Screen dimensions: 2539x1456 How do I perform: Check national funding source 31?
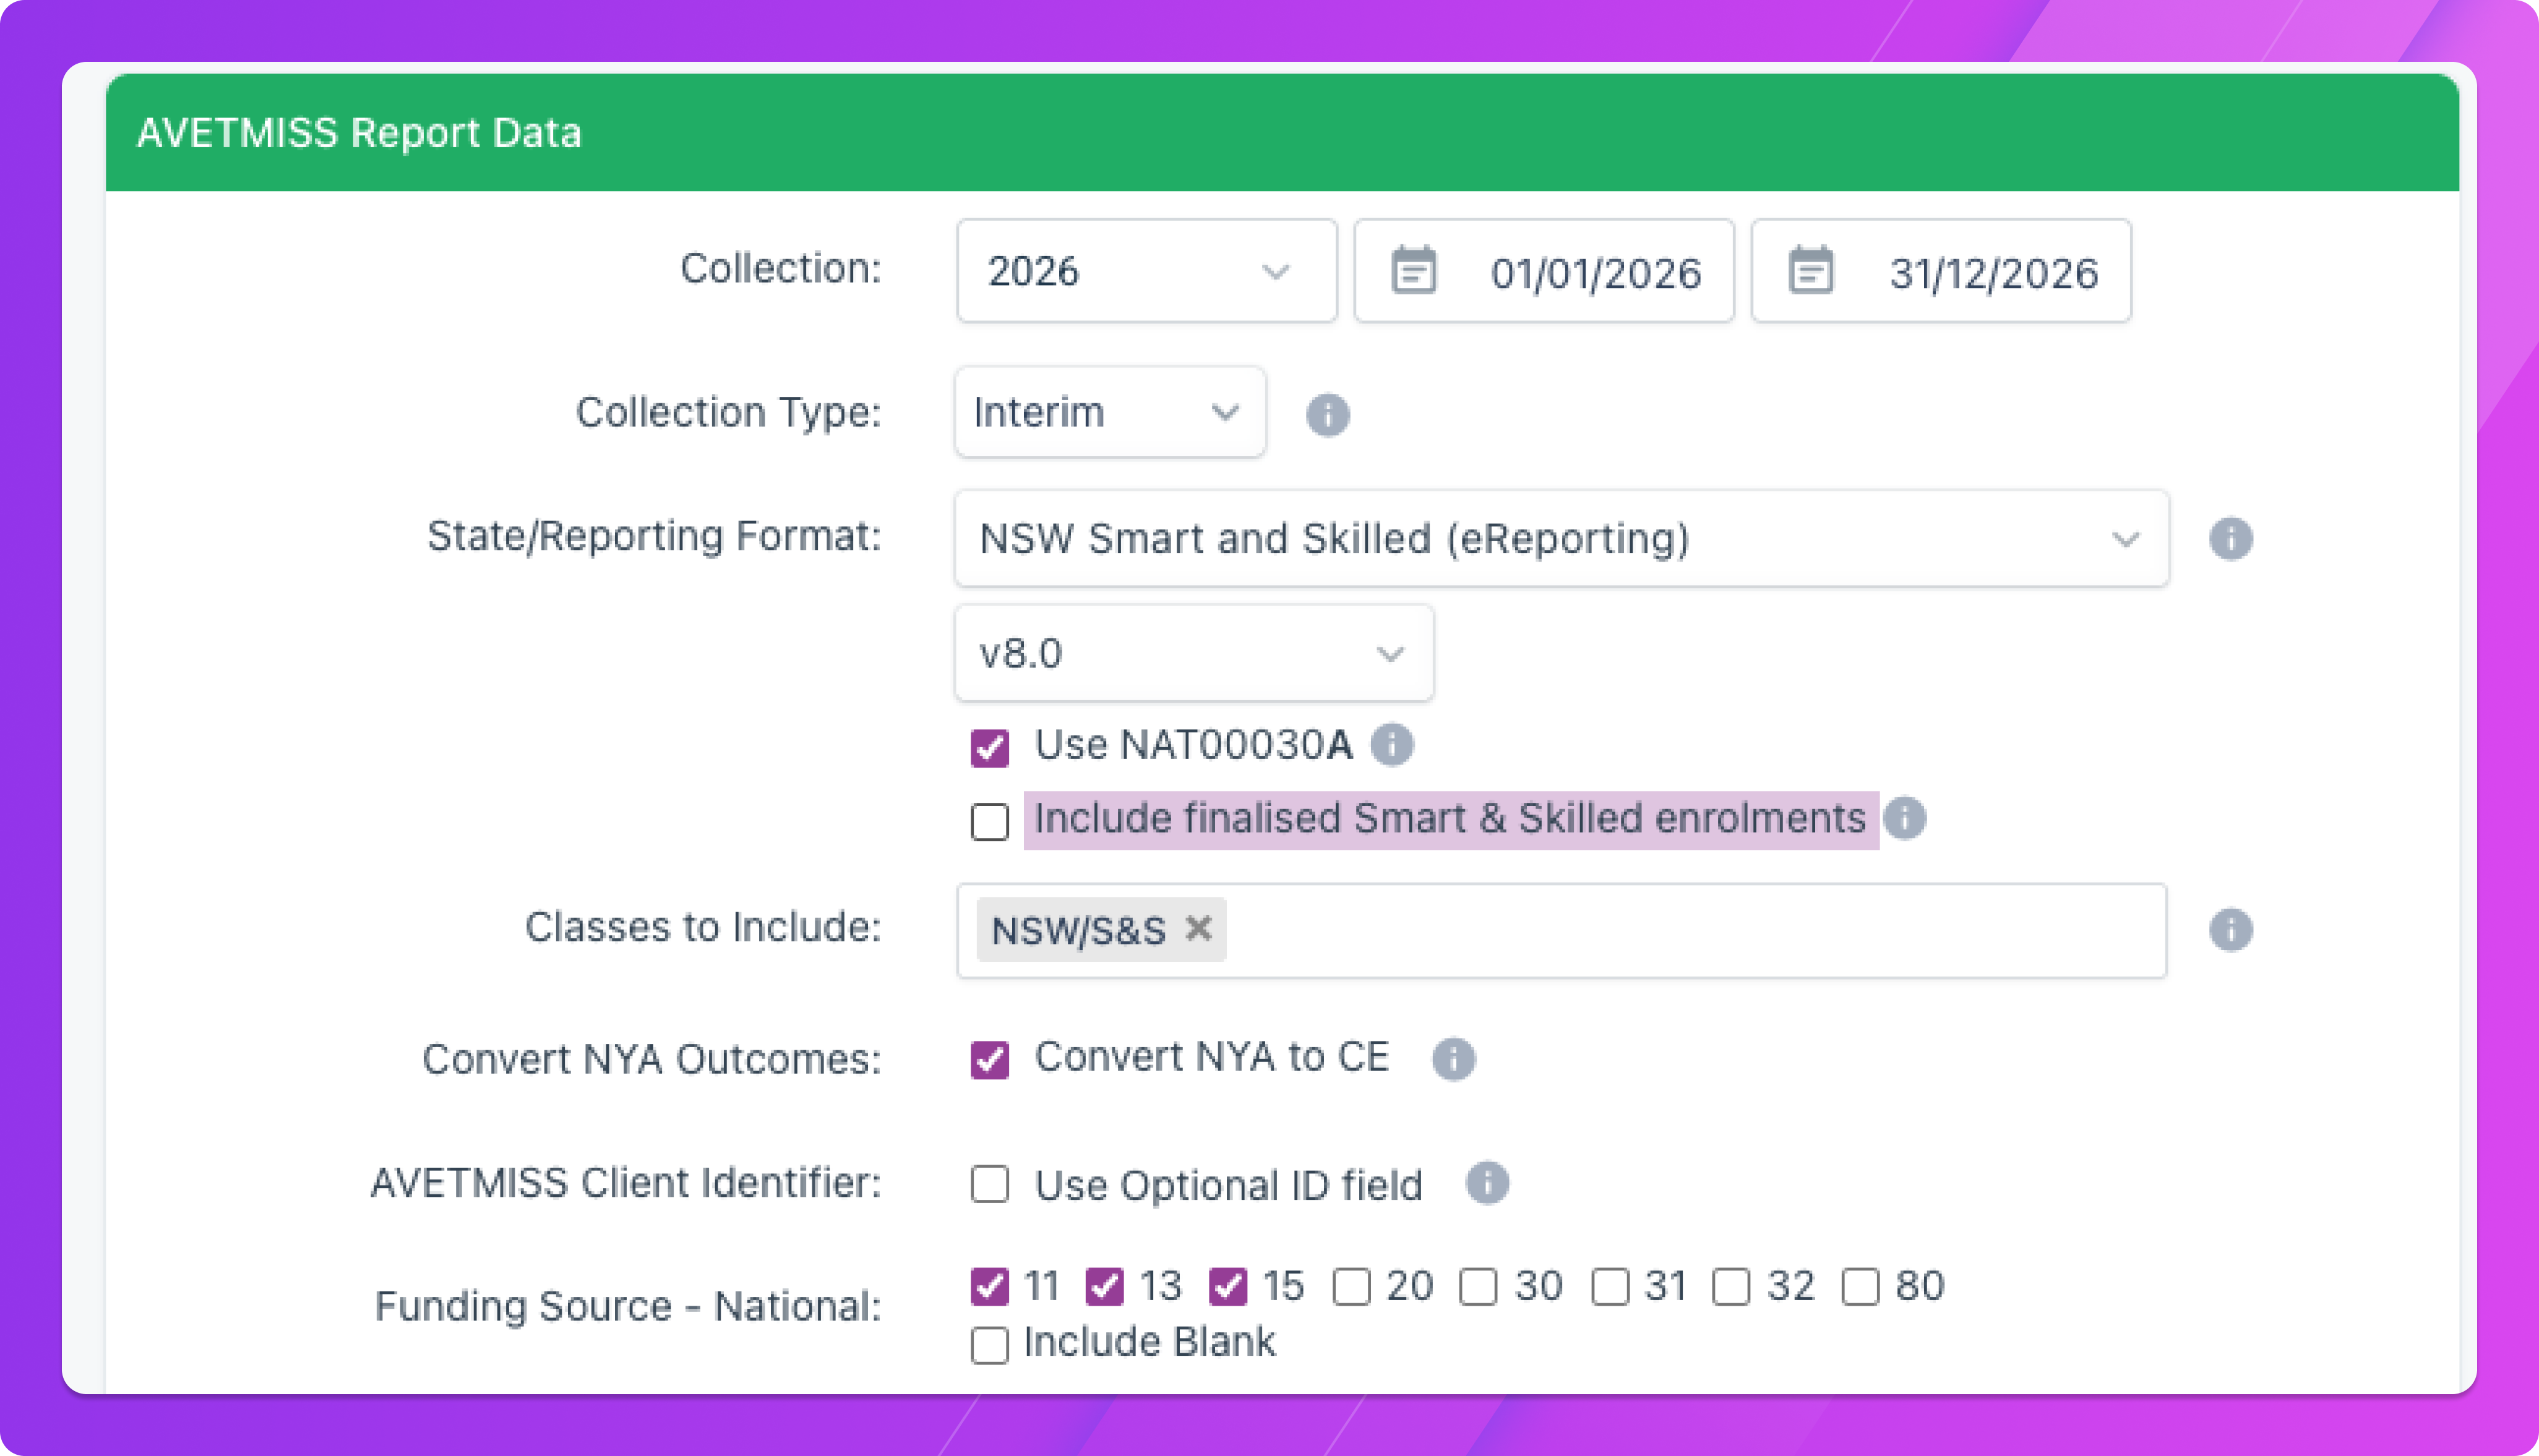1610,1286
